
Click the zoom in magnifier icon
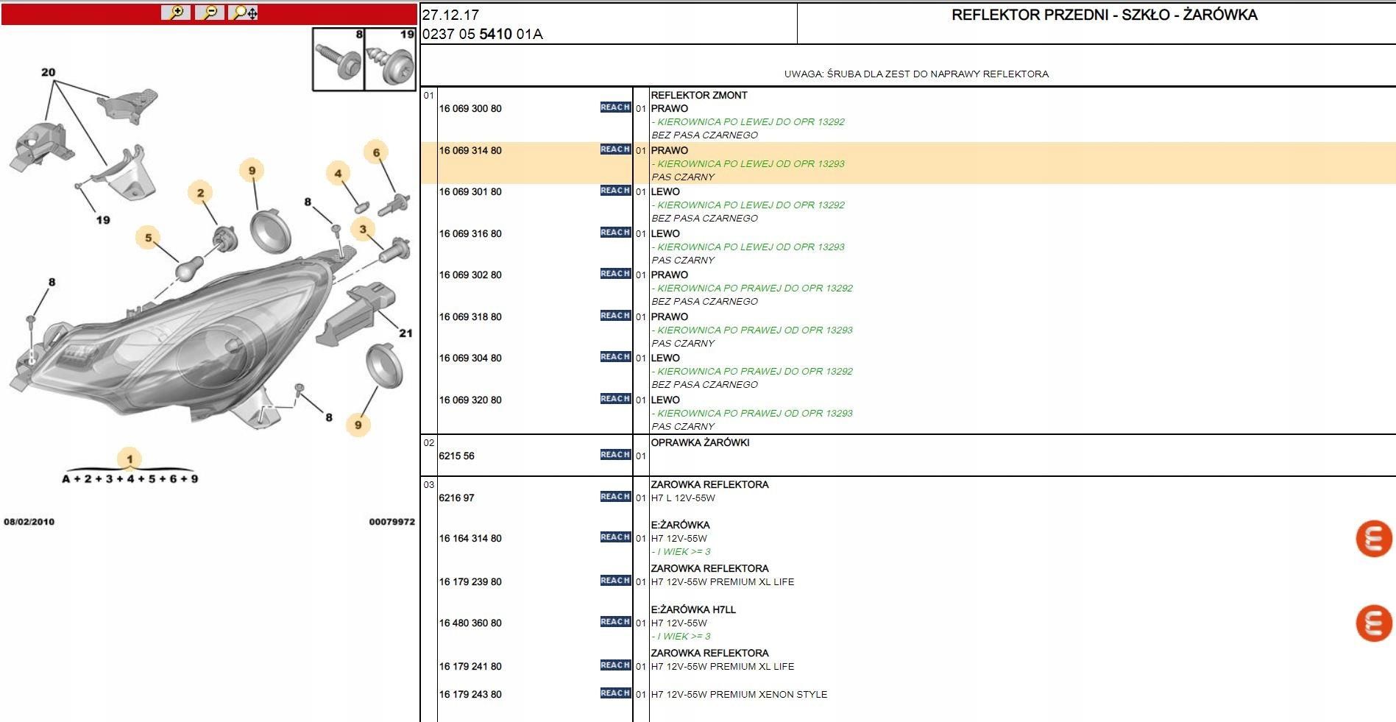click(x=176, y=13)
